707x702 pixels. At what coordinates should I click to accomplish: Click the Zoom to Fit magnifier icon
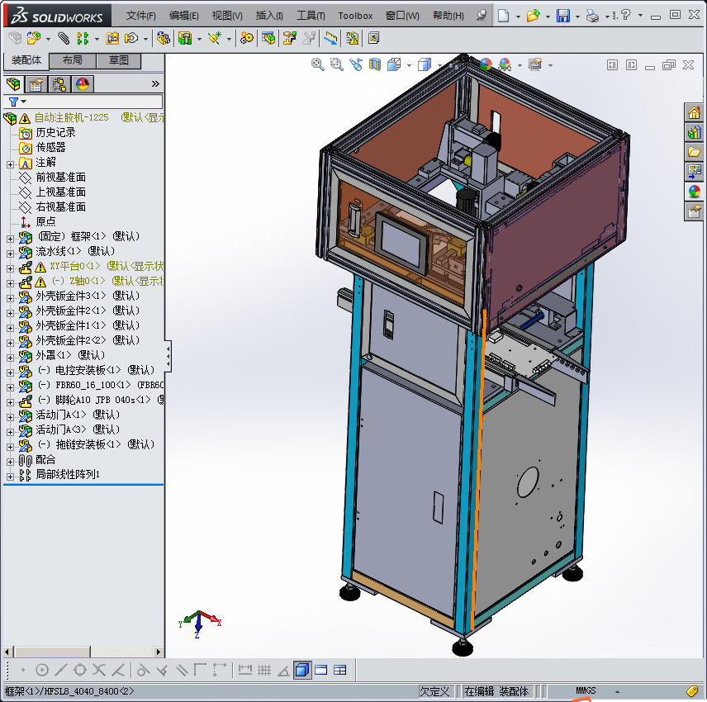tap(318, 65)
